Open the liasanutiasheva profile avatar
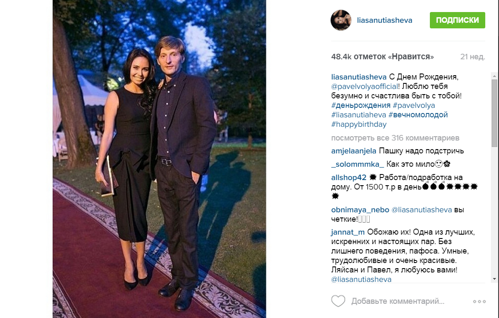The image size is (499, 318). pos(341,20)
